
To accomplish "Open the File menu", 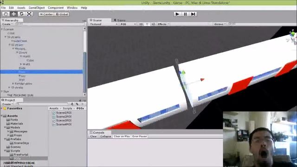I will [3, 8].
